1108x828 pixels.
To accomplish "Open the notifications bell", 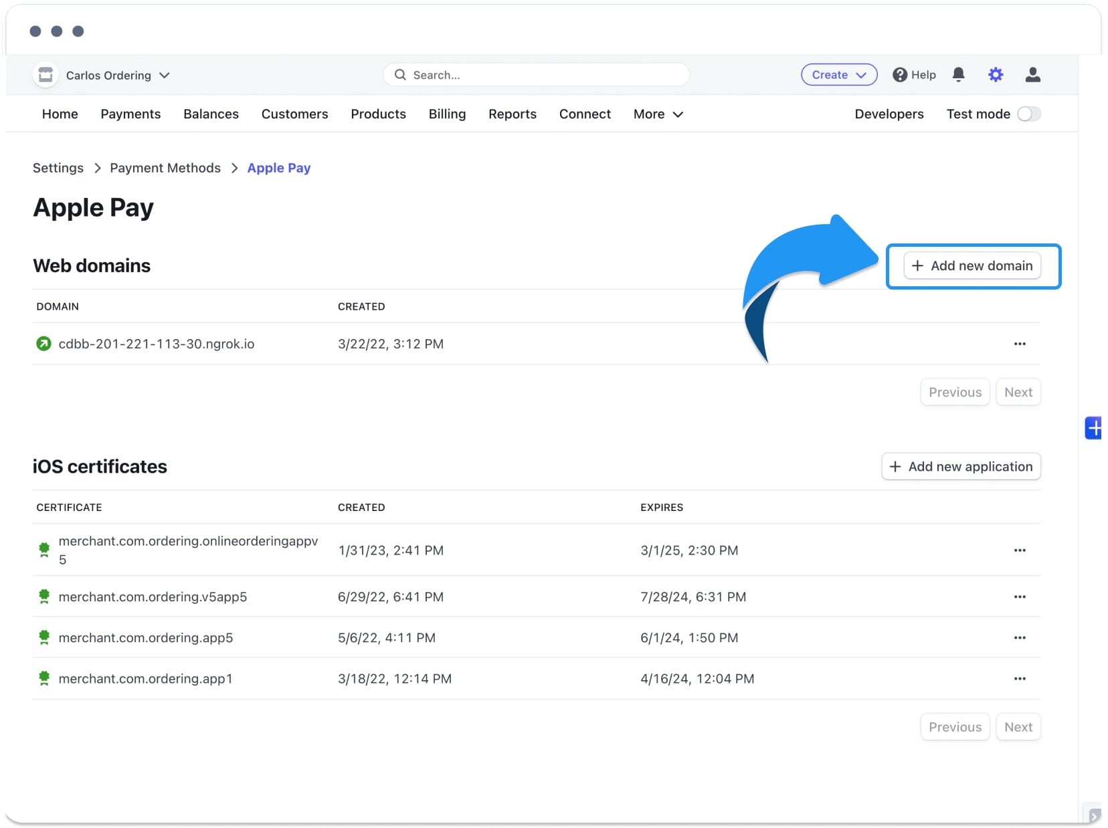I will 958,75.
